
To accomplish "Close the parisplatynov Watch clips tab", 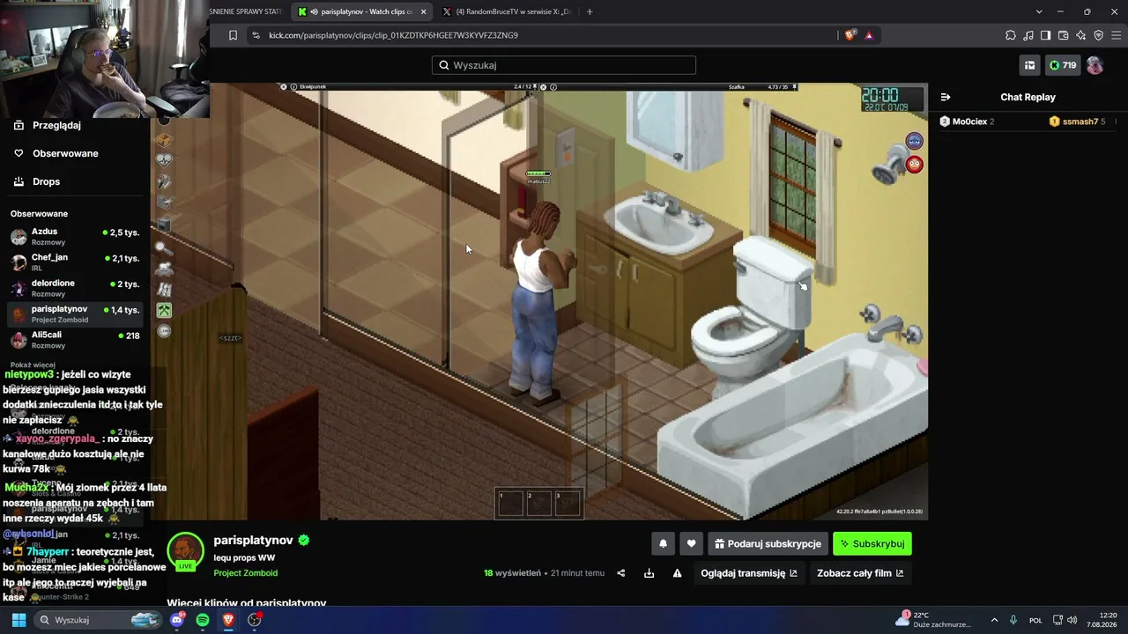I will (424, 11).
